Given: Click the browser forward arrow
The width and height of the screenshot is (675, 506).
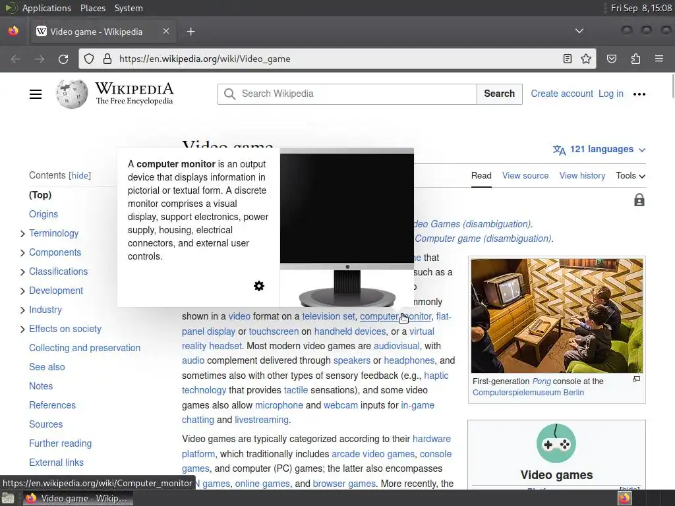Looking at the screenshot, I should point(40,59).
